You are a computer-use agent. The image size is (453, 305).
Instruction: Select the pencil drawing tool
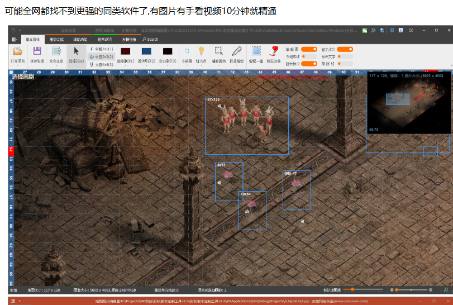coord(237,51)
